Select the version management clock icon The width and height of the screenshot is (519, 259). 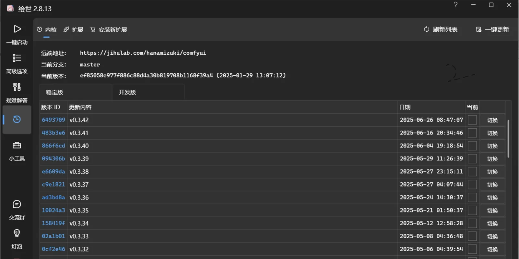(17, 120)
